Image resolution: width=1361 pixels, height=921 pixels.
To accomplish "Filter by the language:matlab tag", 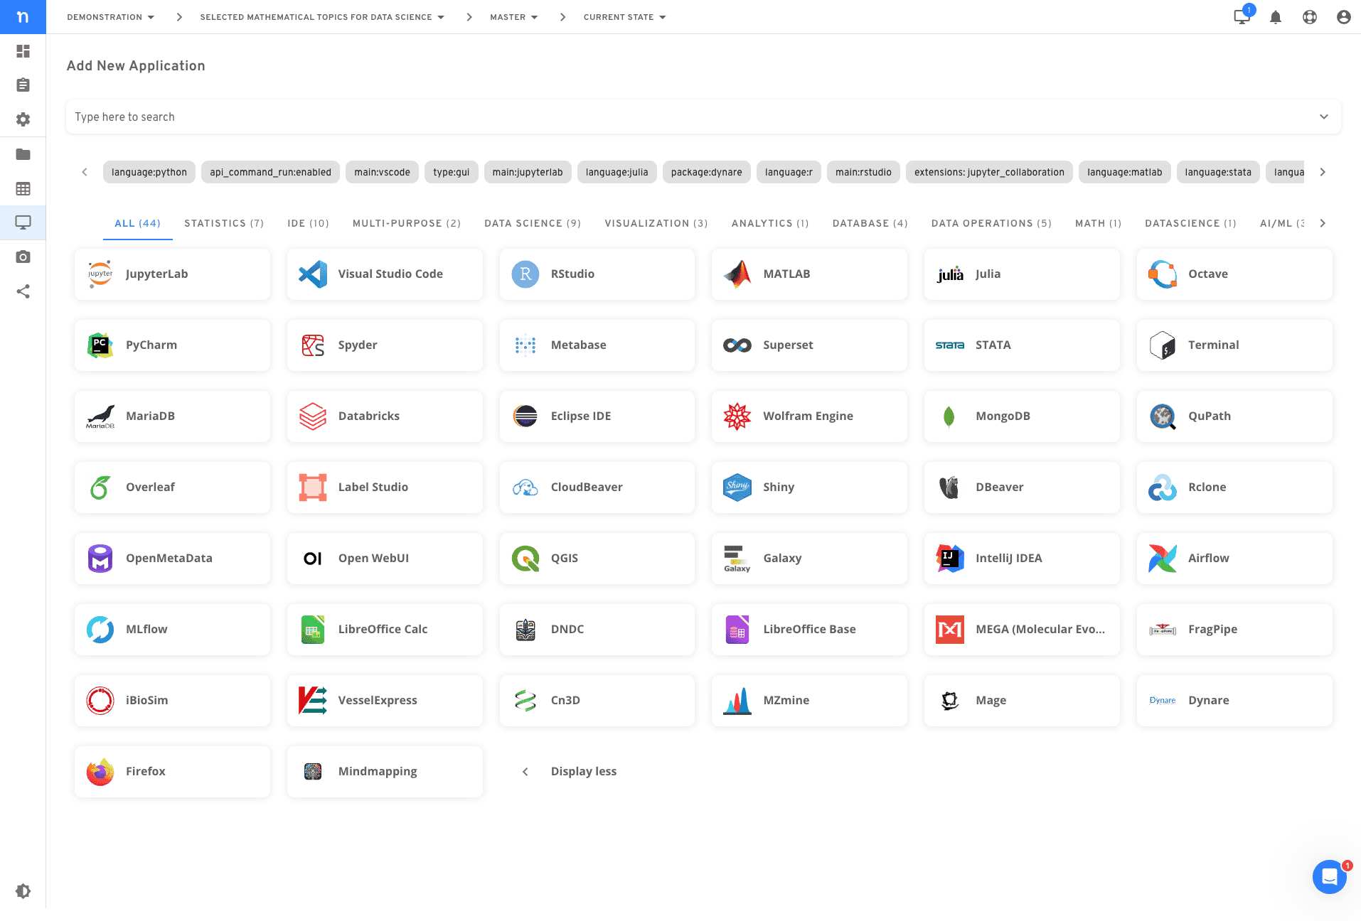I will (1124, 172).
